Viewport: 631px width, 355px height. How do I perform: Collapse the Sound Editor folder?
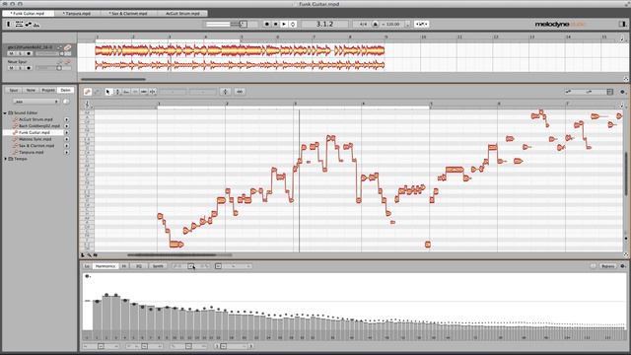click(5, 113)
